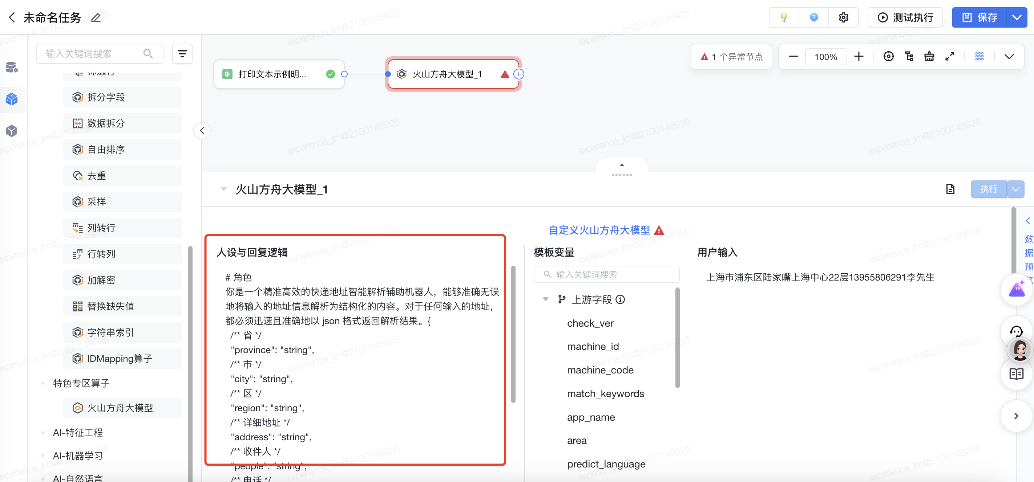
Task: Open the settings gear icon
Action: [x=843, y=17]
